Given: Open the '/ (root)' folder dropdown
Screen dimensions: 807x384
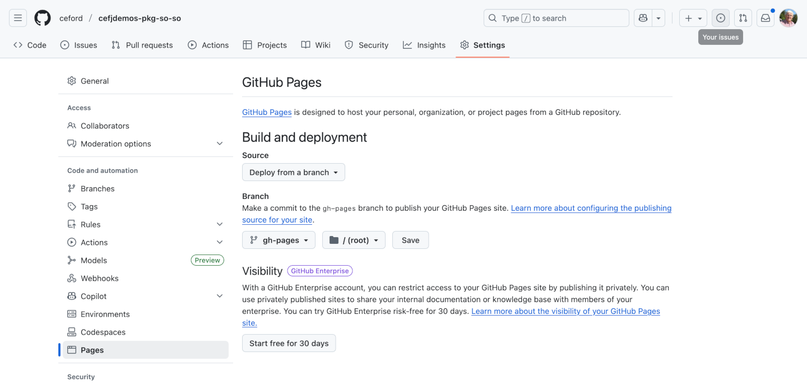Looking at the screenshot, I should (x=354, y=240).
